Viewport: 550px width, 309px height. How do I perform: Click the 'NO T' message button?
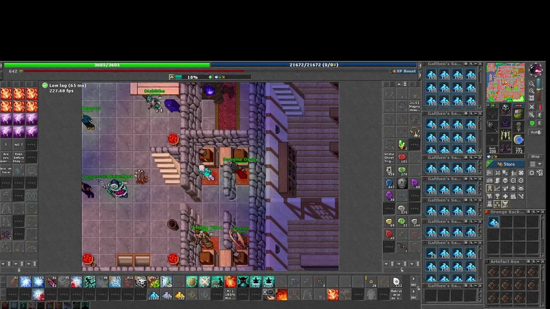[18, 145]
